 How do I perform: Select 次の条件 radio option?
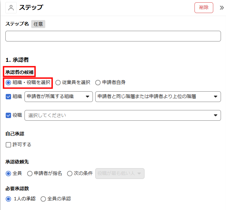70,174
